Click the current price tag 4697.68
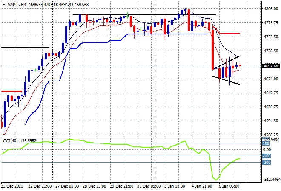The width and height of the screenshot is (281, 191). coord(271,66)
